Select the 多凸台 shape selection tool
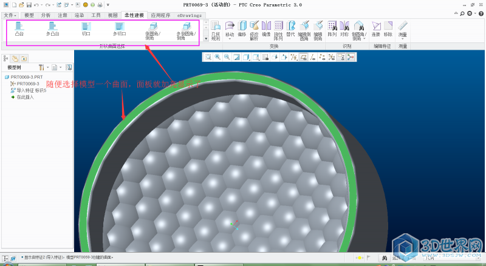This screenshot has height=266, width=486. pyautogui.click(x=53, y=29)
